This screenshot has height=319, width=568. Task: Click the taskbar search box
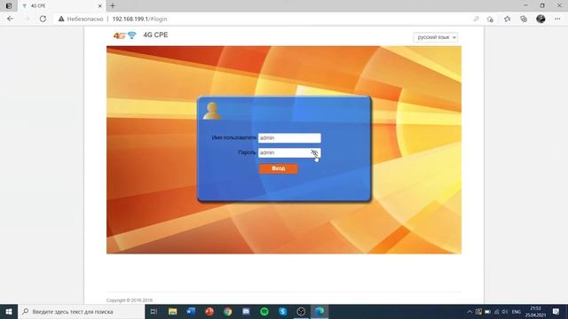81,311
